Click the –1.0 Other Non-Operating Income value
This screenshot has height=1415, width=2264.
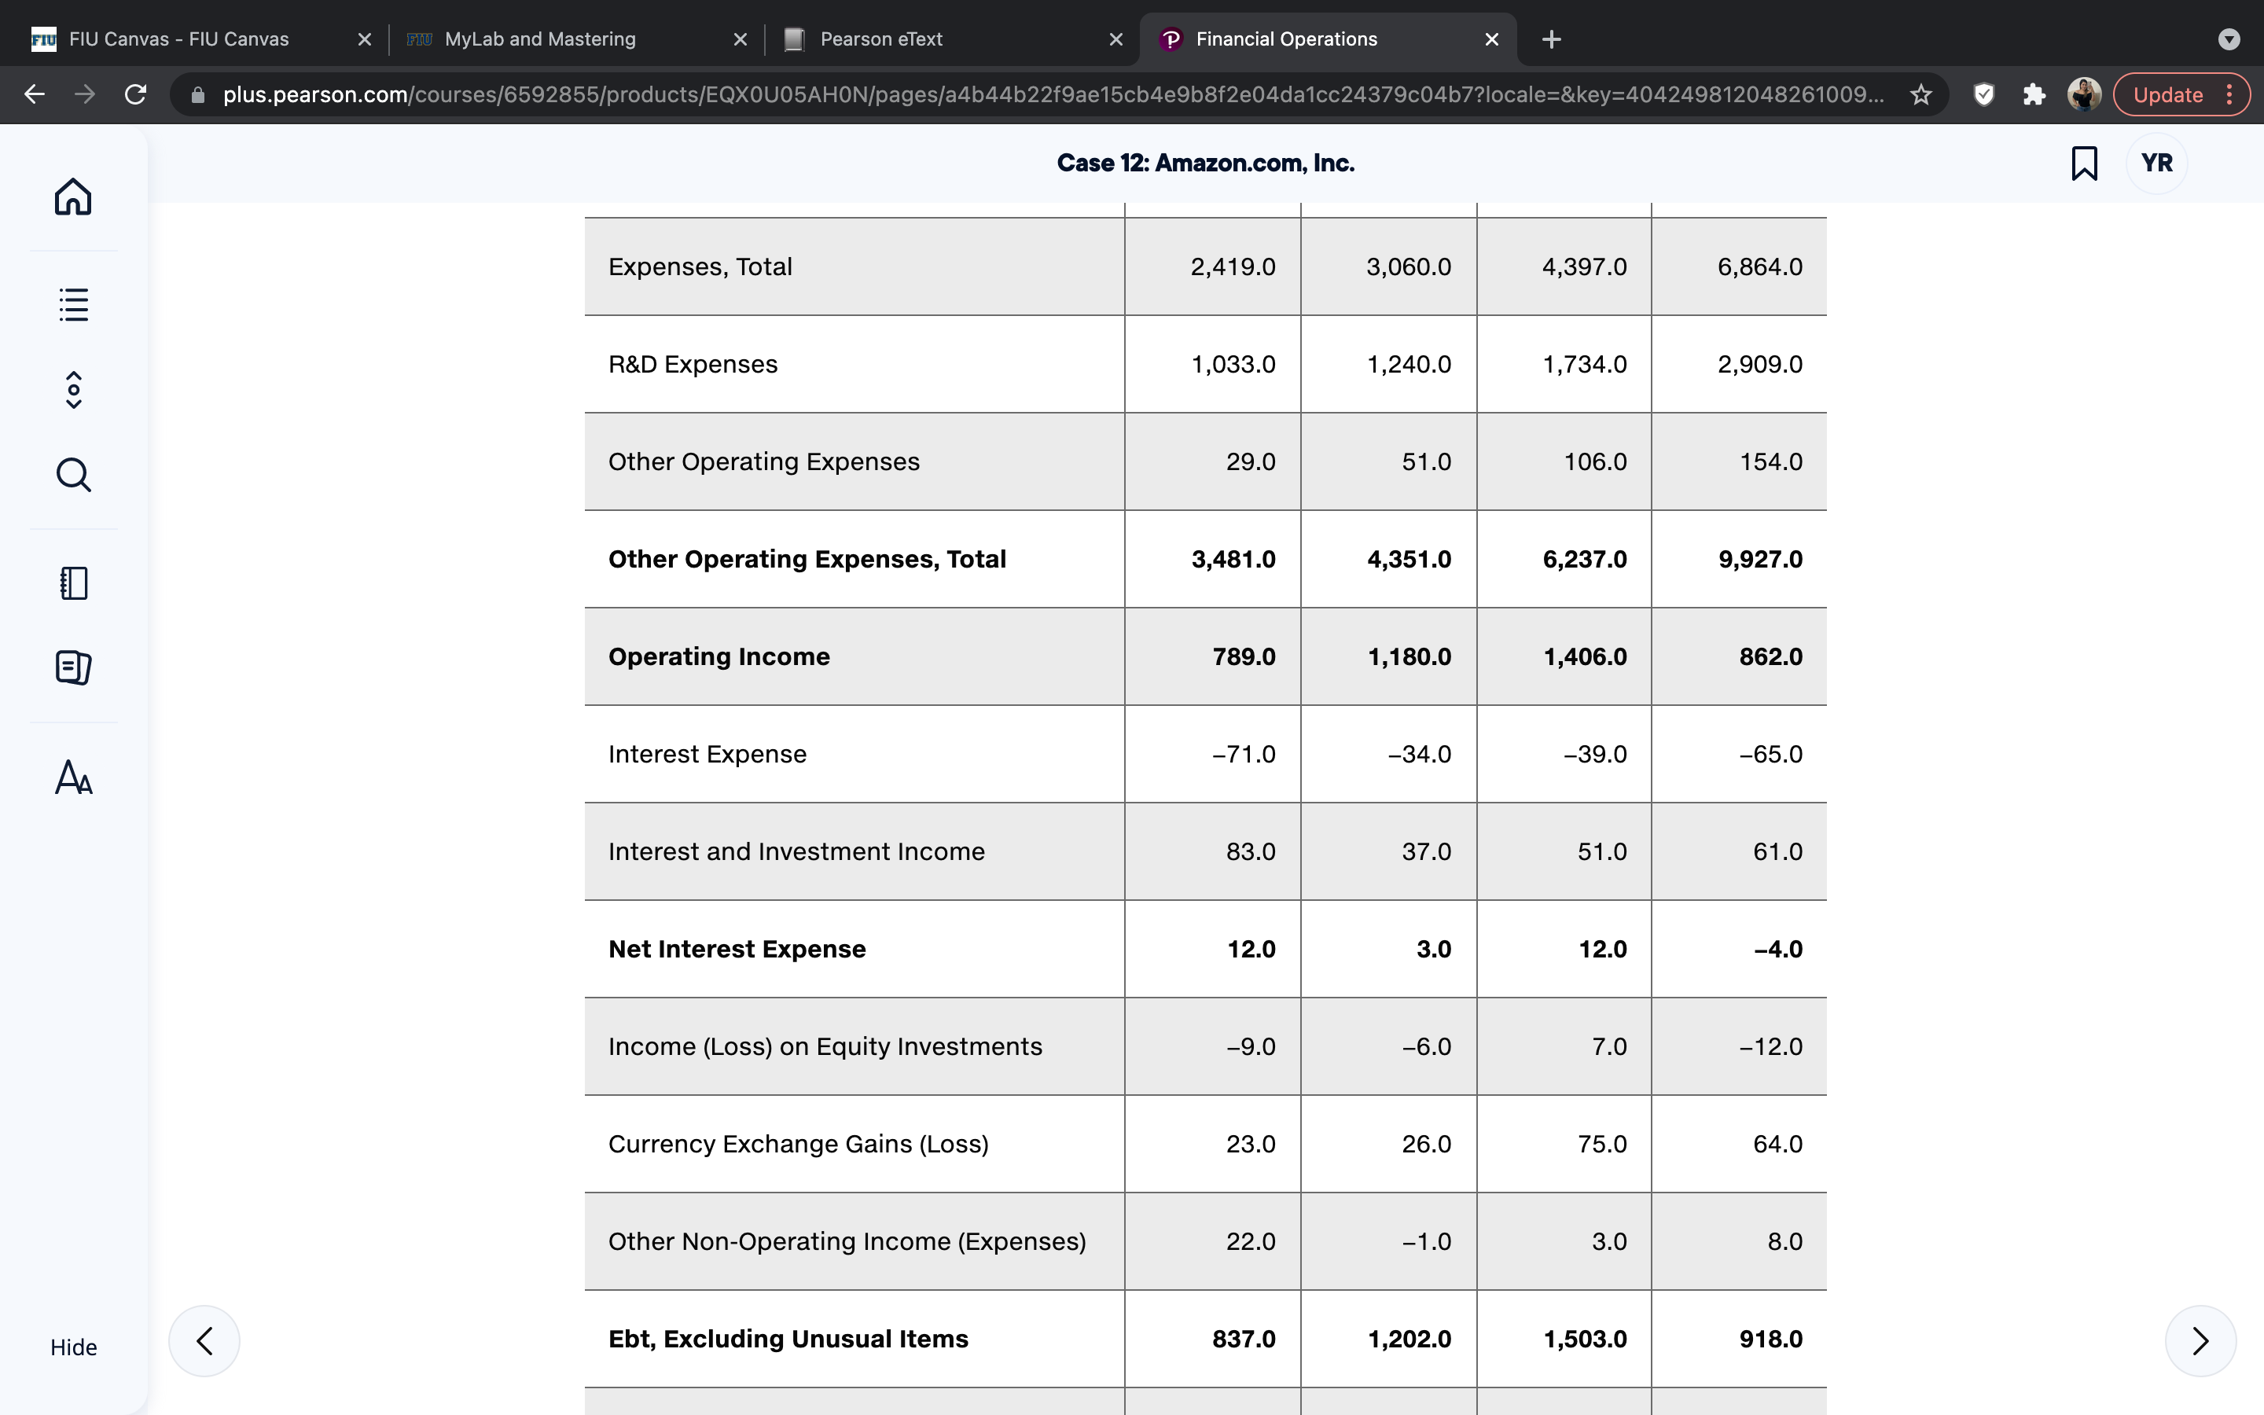tap(1426, 1241)
